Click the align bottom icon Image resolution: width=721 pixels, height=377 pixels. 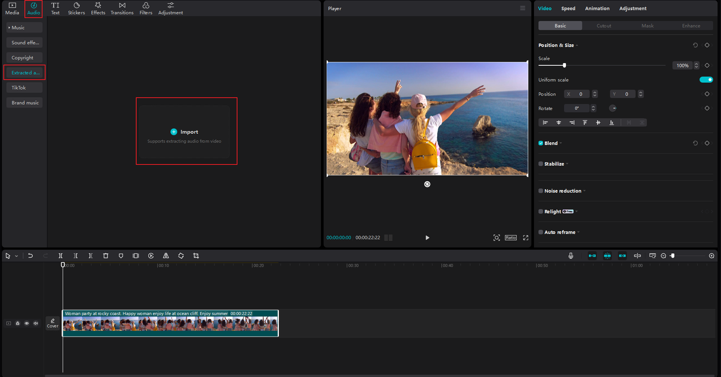click(x=611, y=122)
